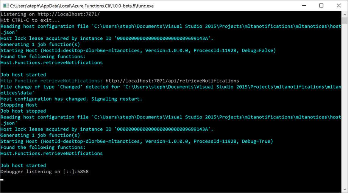The height and width of the screenshot is (193, 348).
Task: Click 'Listening on http://localhost:7071/' line
Action: click(x=50, y=14)
